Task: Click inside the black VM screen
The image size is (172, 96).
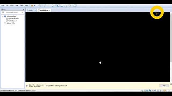Action: [x=98, y=47]
